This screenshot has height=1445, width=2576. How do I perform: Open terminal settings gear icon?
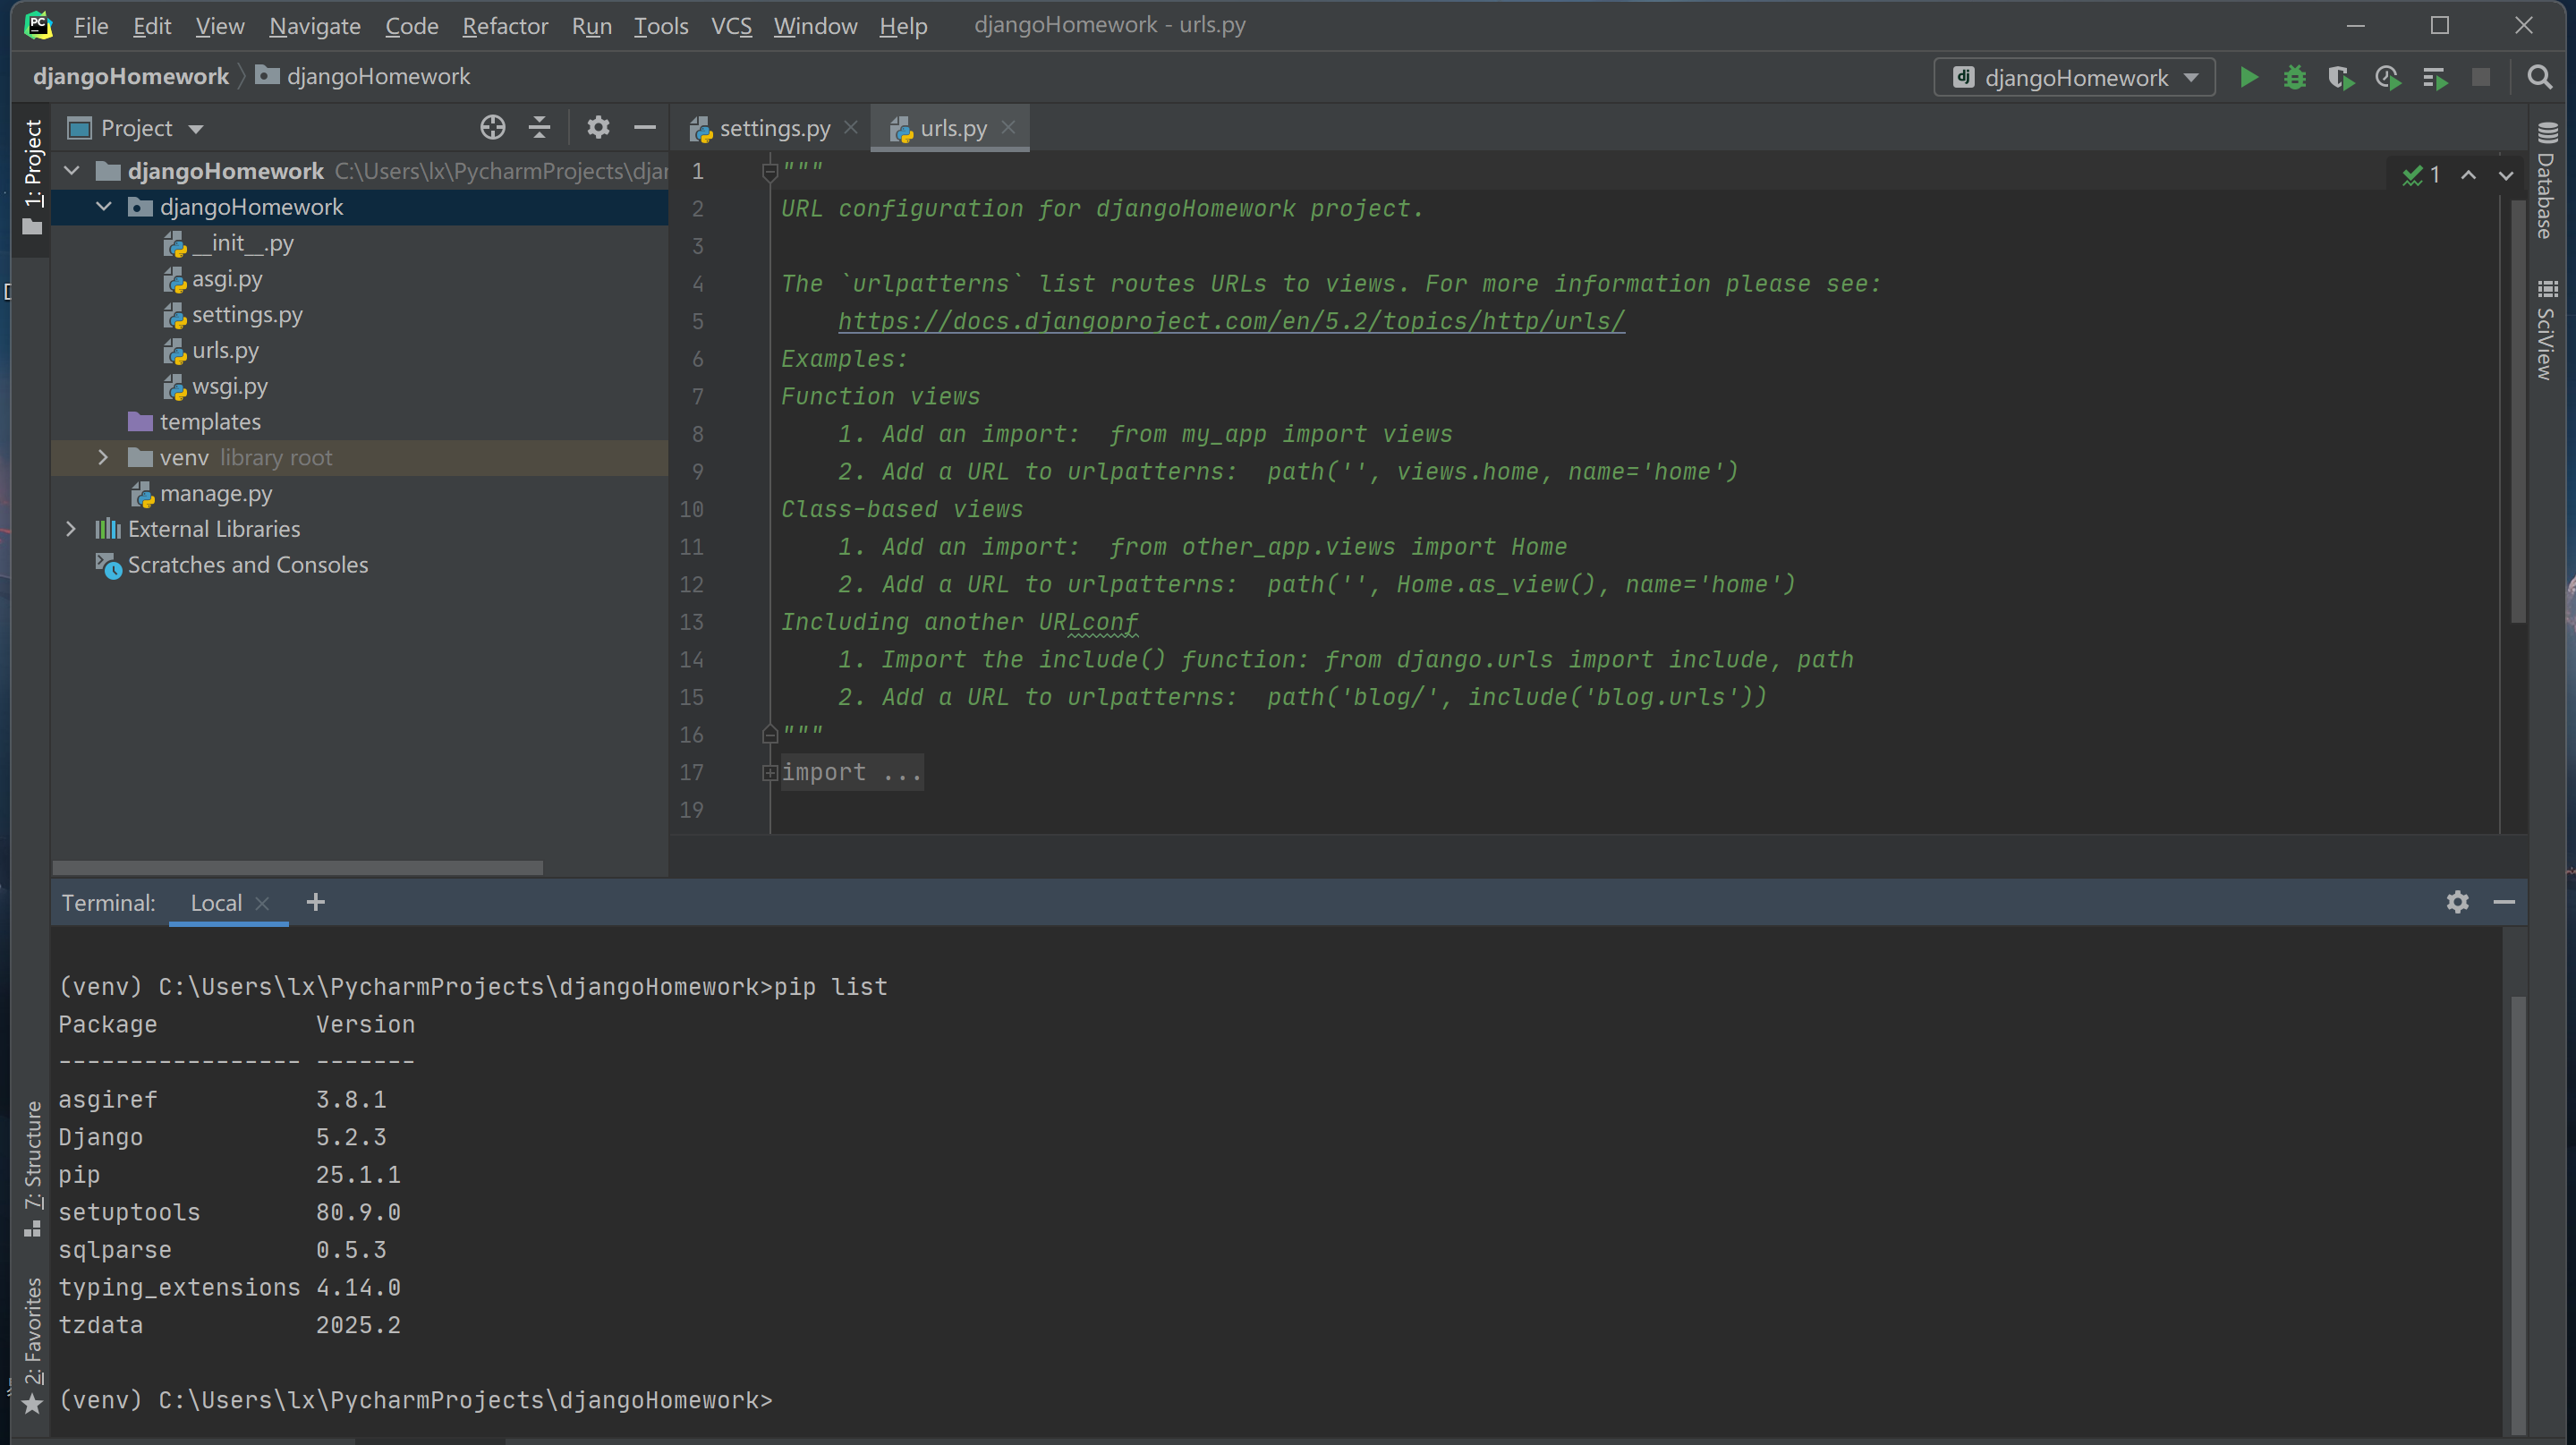coord(2458,902)
